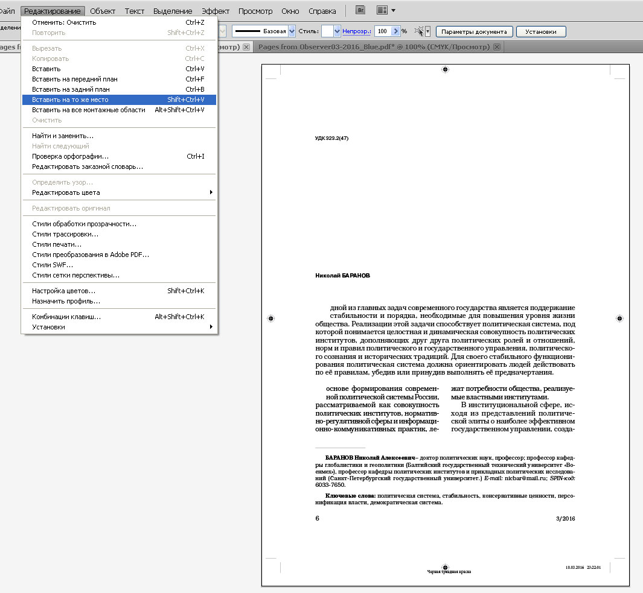Image resolution: width=643 pixels, height=593 pixels.
Task: Open the Базовая brush definition dropdown
Action: coord(292,31)
